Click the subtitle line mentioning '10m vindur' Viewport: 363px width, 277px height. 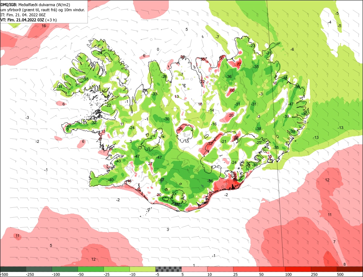tap(42, 10)
